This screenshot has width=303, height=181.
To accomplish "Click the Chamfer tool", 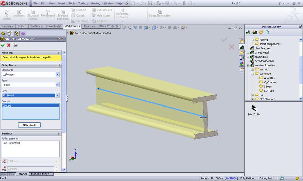I will point(99,21).
